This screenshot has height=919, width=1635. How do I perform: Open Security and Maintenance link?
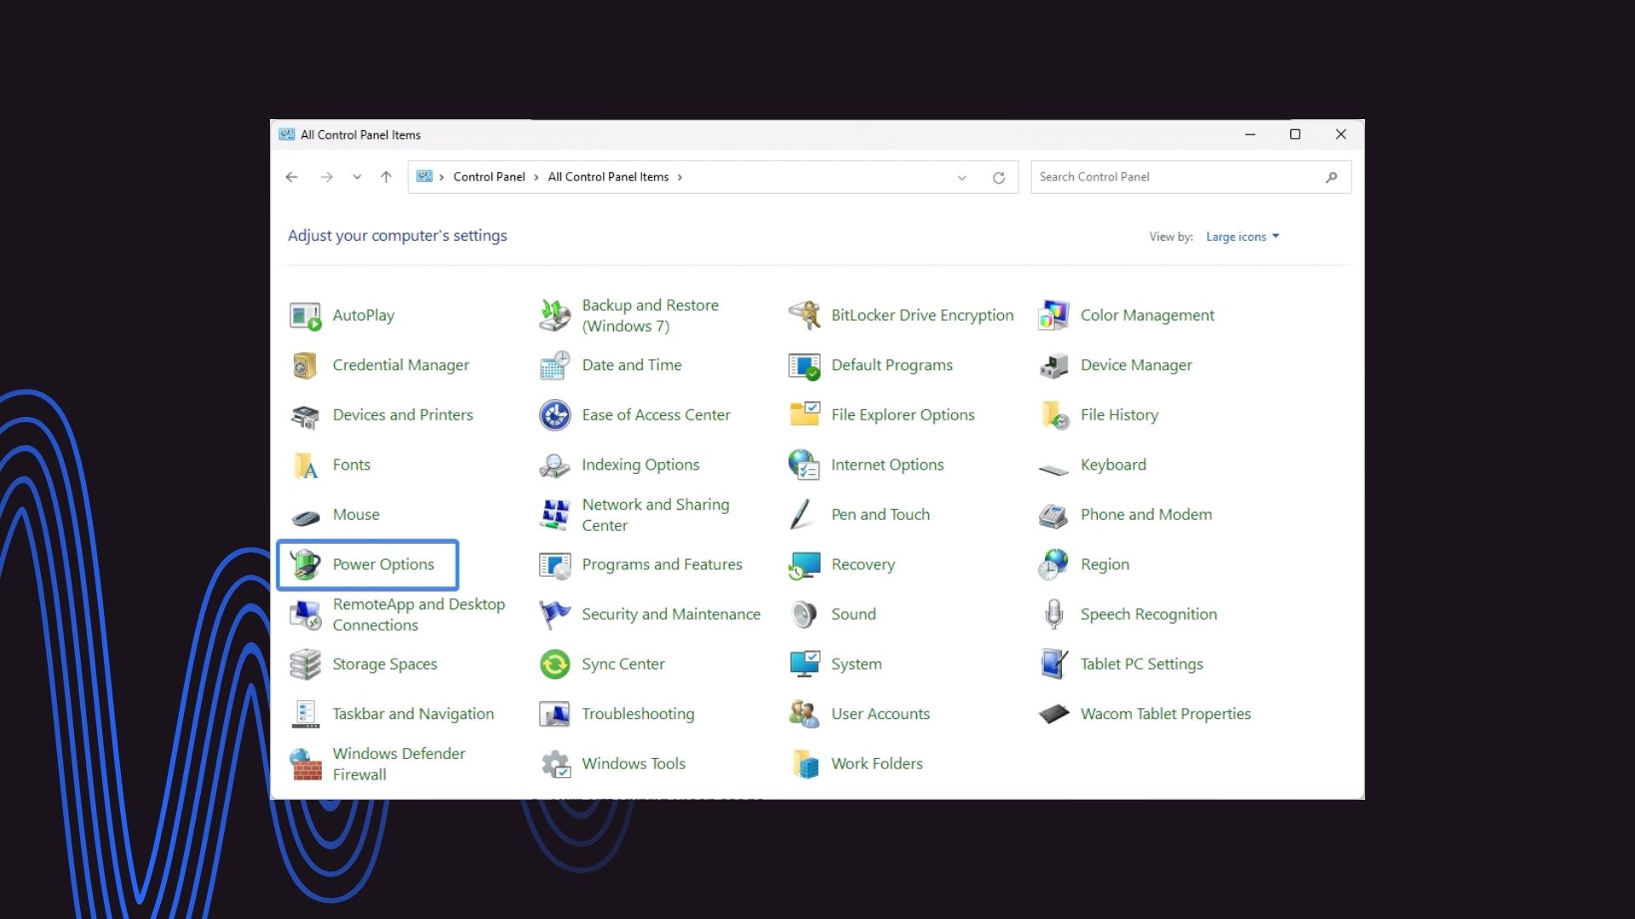[671, 614]
